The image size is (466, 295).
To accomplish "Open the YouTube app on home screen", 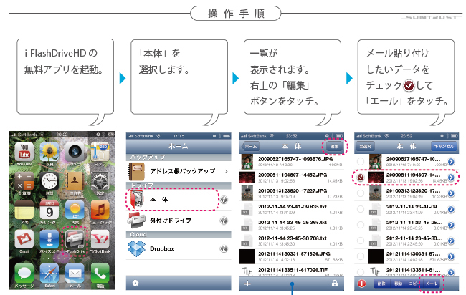I will [x=24, y=152].
